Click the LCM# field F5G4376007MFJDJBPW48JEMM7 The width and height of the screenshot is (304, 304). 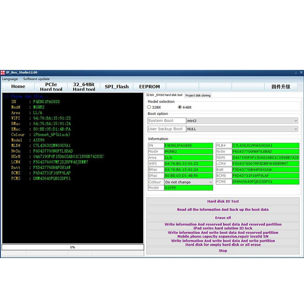pyautogui.click(x=266, y=163)
